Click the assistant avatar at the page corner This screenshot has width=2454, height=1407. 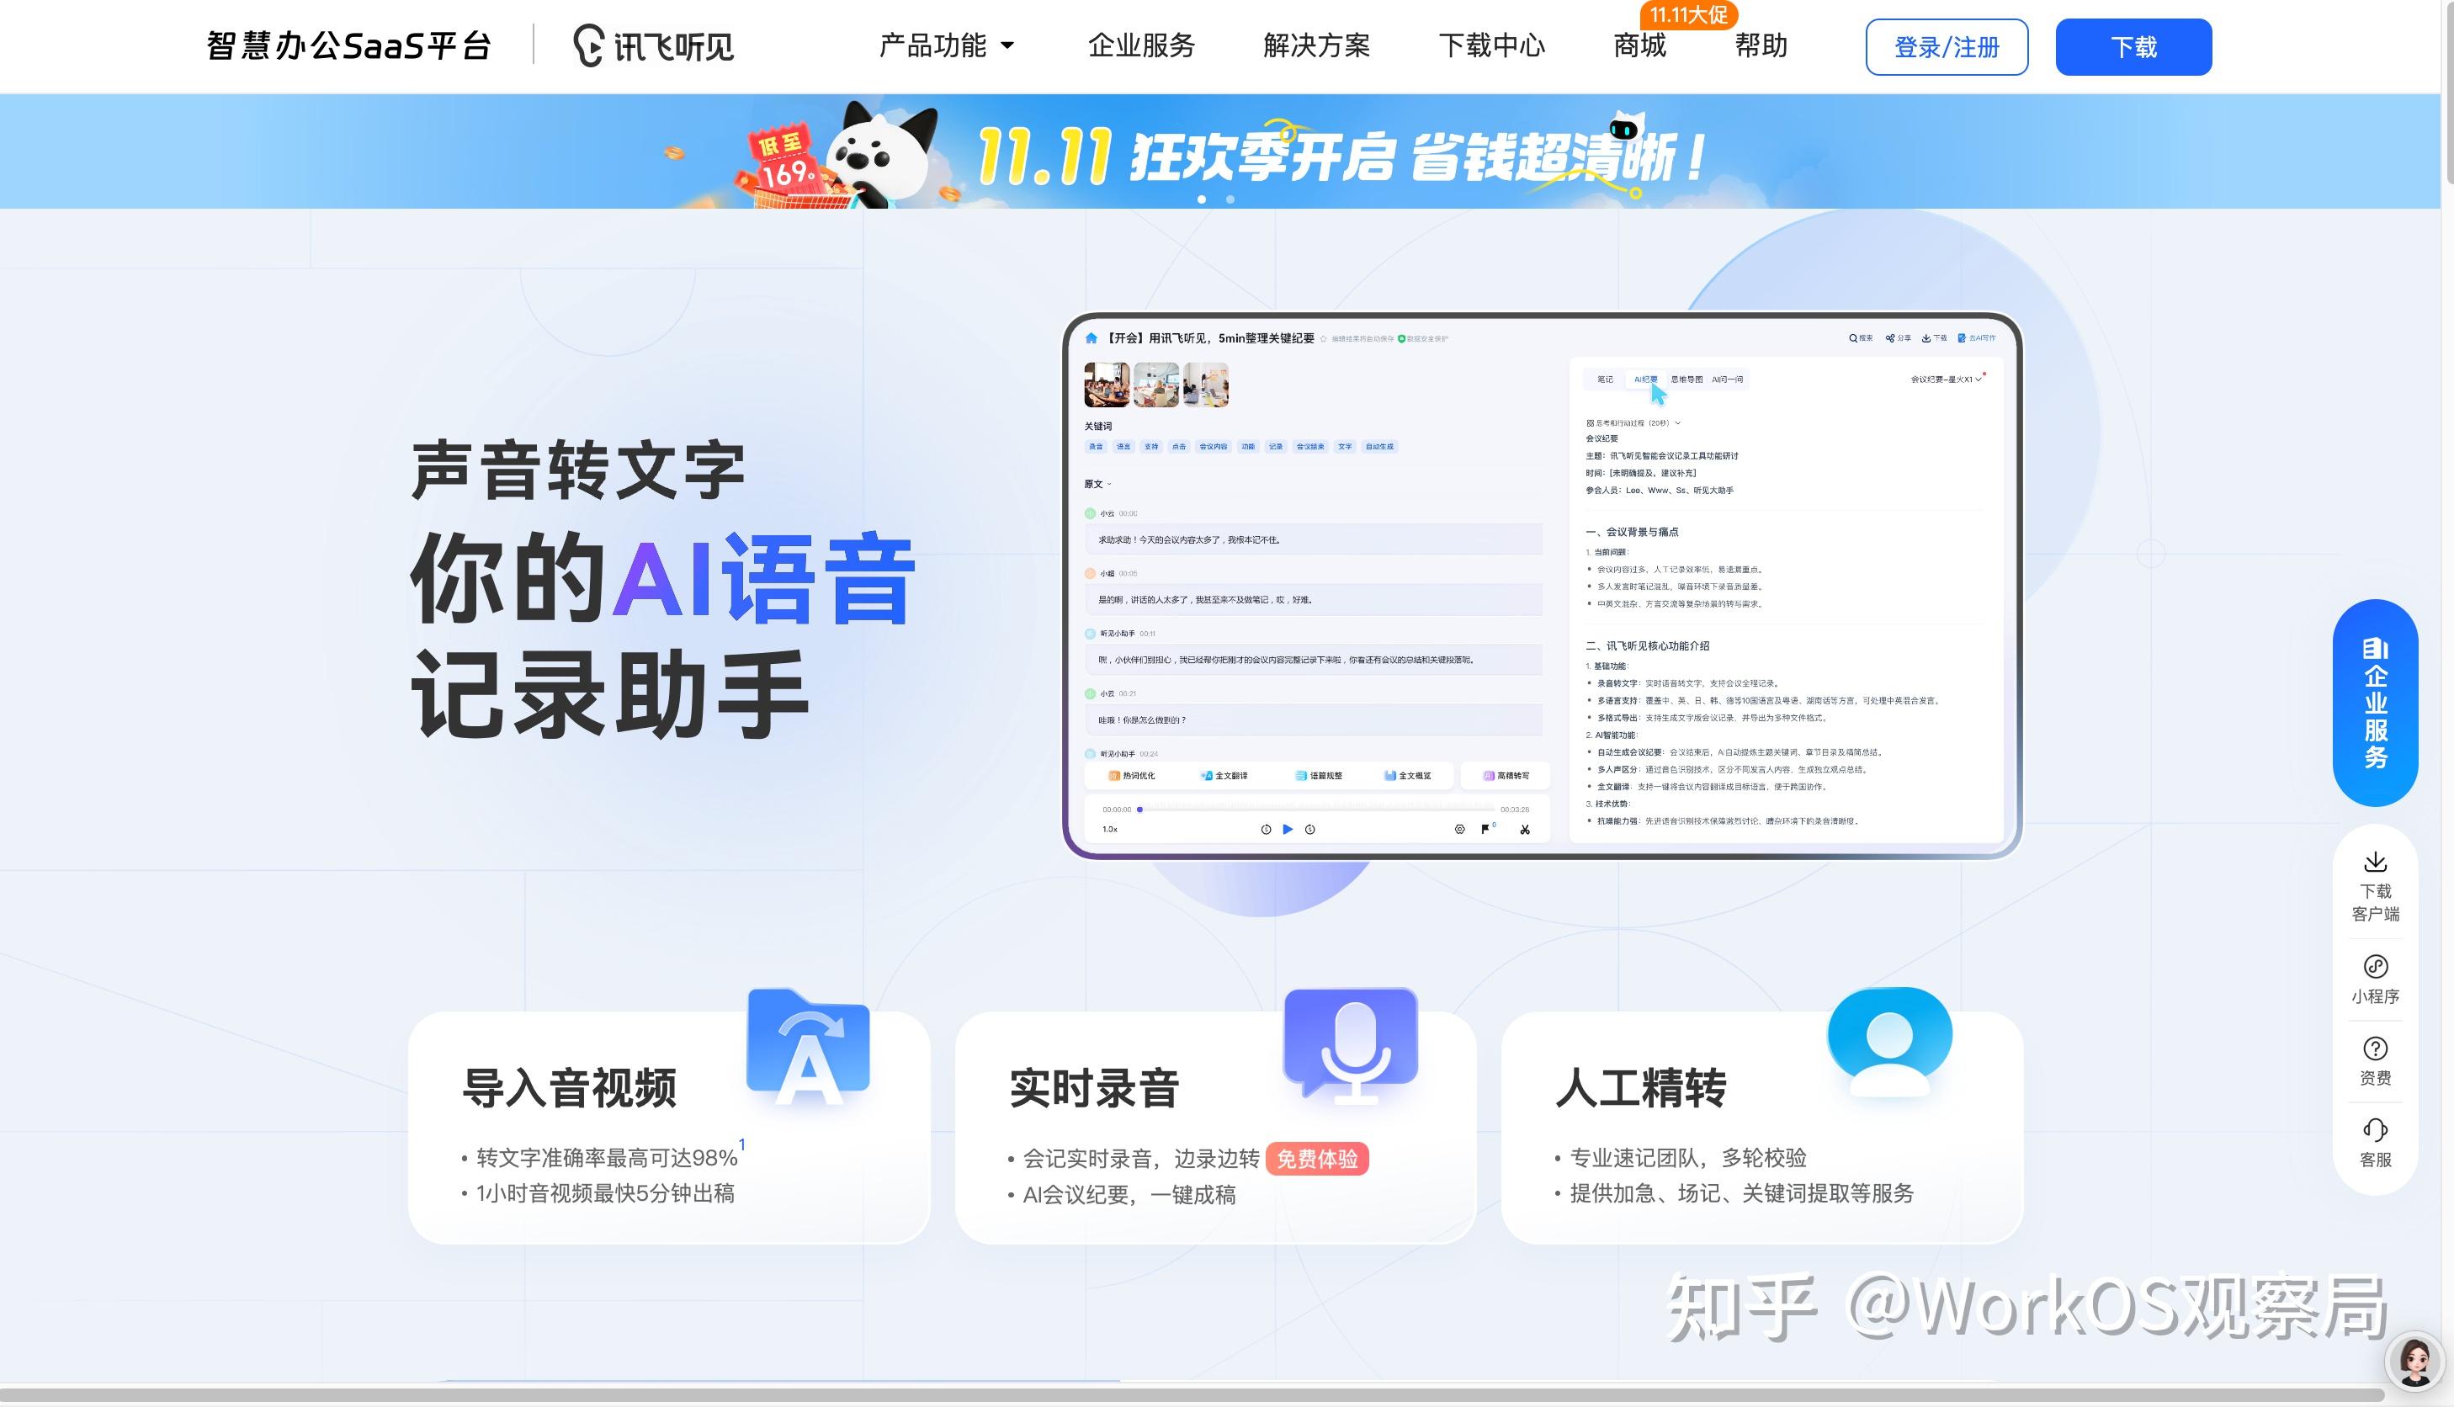[x=2415, y=1360]
